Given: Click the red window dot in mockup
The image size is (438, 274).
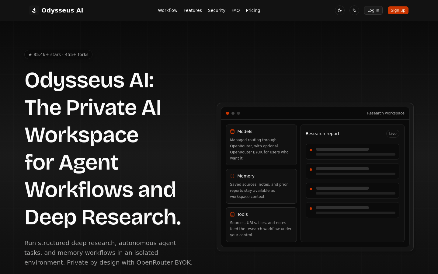Looking at the screenshot, I should tap(228, 113).
